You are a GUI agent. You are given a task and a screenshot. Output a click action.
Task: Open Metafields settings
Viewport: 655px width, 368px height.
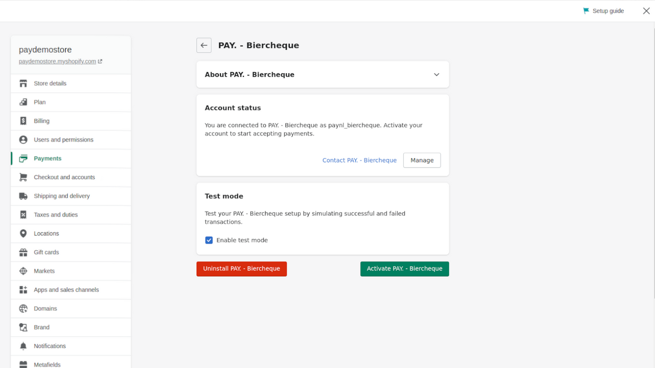71,363
